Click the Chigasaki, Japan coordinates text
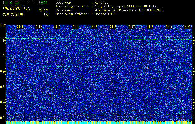This screenshot has height=124, width=195. click(x=126, y=7)
